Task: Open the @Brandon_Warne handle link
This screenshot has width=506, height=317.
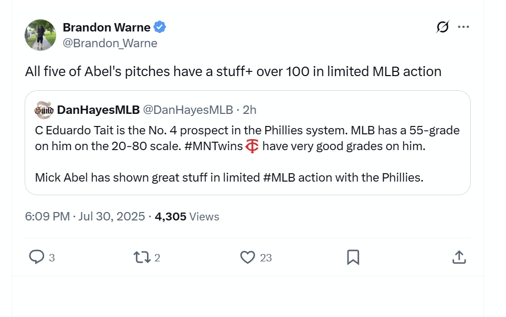Action: tap(110, 43)
